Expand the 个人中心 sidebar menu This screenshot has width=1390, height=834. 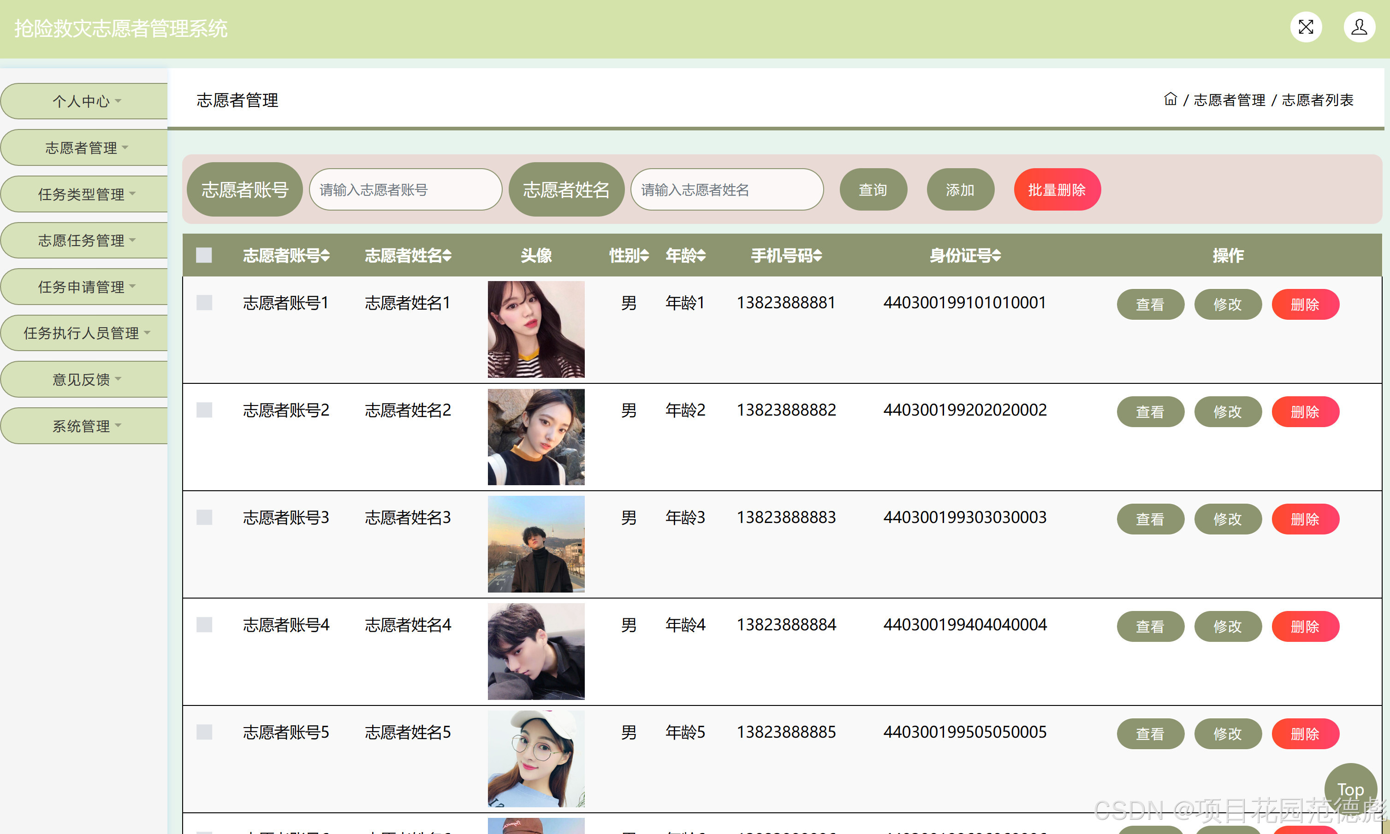(x=85, y=101)
